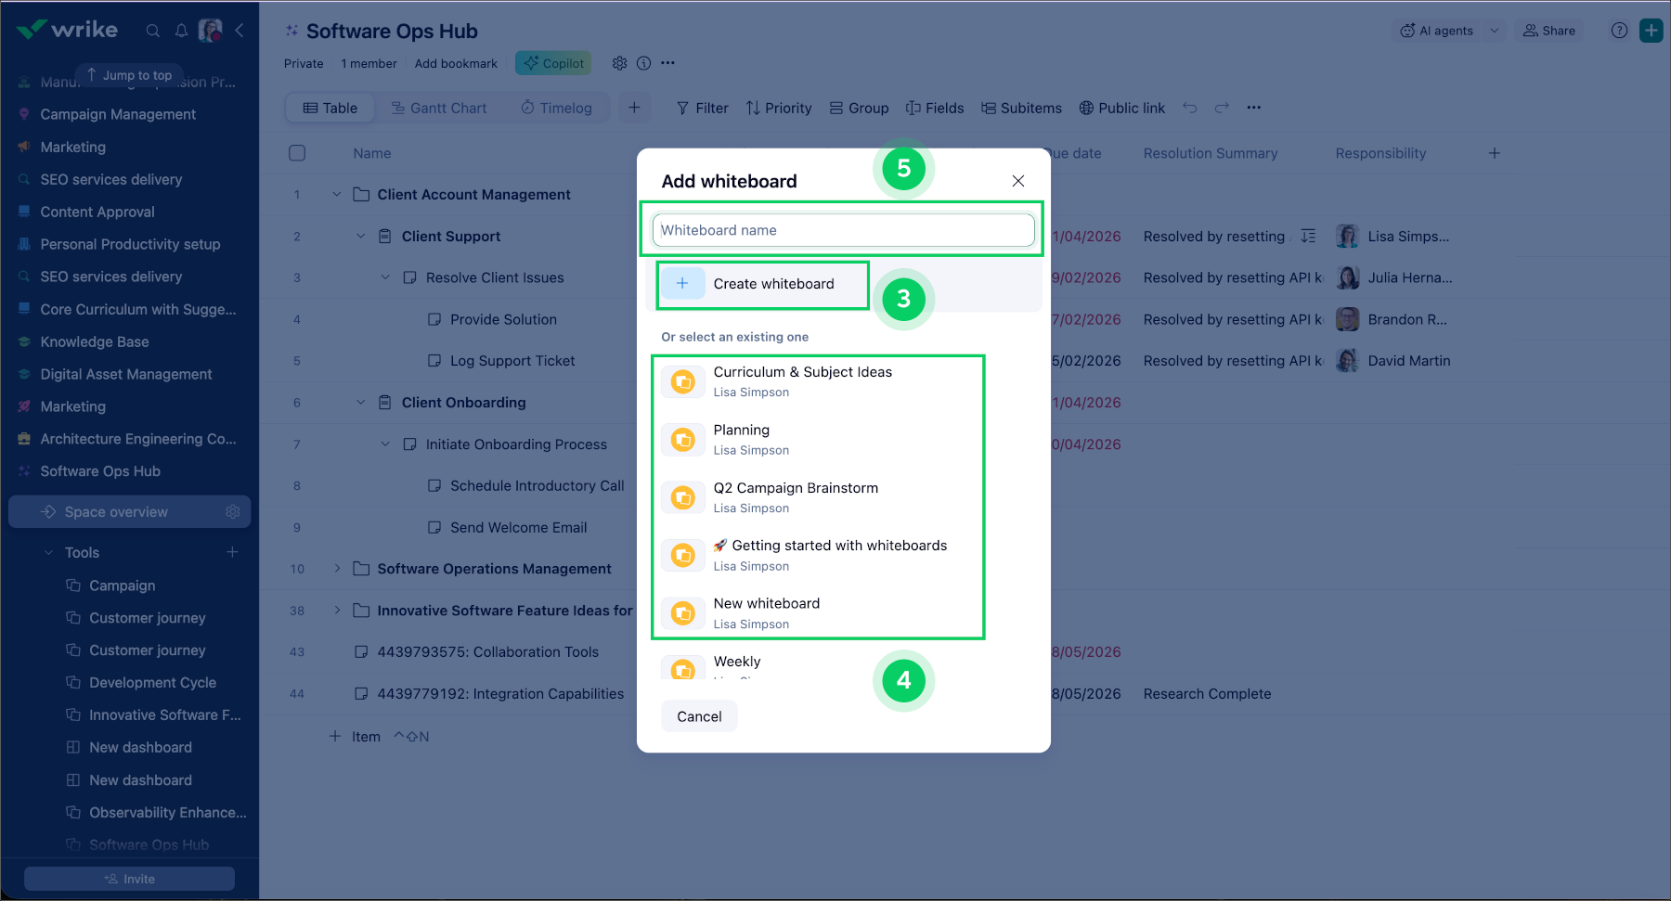Viewport: 1671px width, 901px height.
Task: Open Digital Asset Management space
Action: coord(126,374)
